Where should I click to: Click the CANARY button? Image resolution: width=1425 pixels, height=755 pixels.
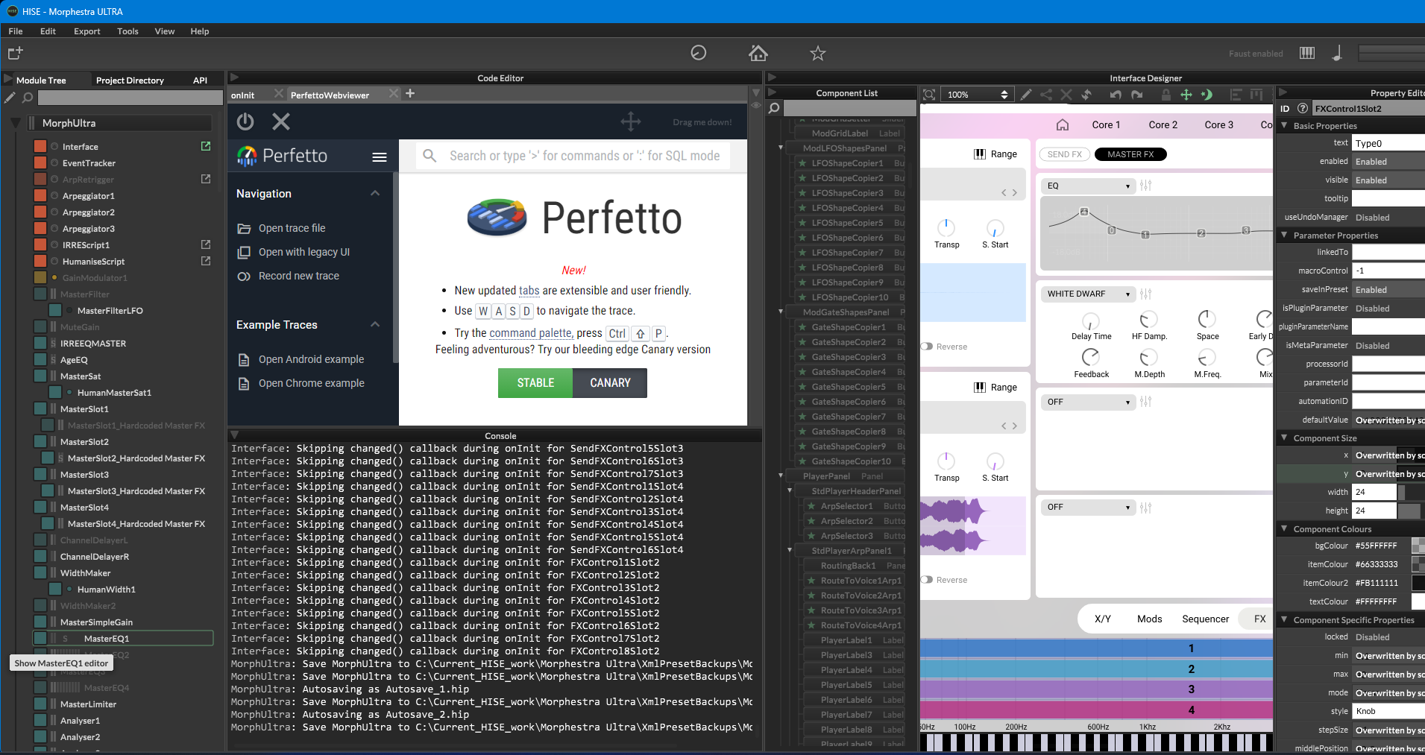tap(610, 382)
